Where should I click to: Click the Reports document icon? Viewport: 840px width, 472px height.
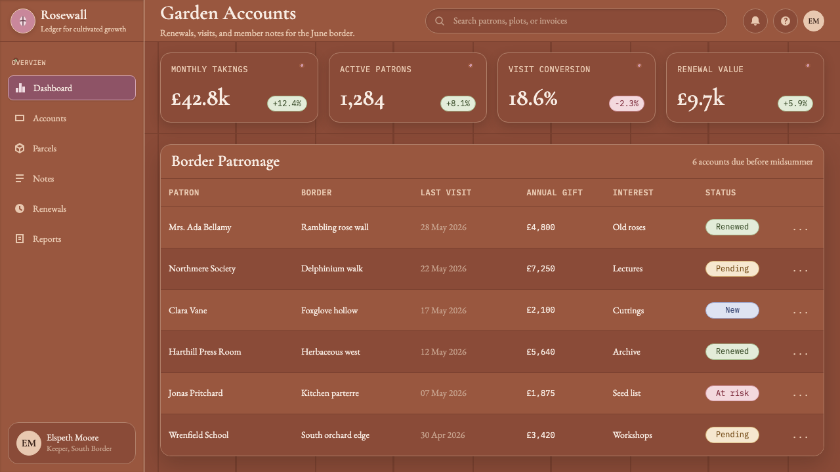click(x=20, y=239)
